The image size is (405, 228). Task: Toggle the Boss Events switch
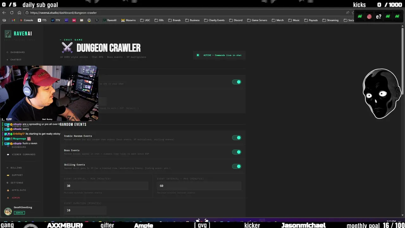[236, 152]
